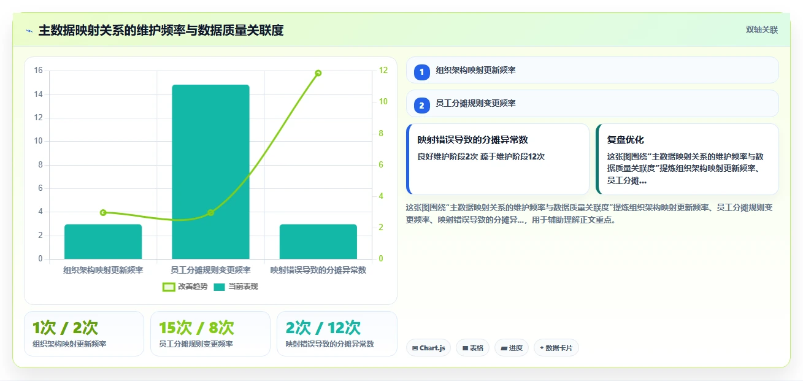Select the 进度 tag
Screen dimensions: 803x381
[x=512, y=348]
